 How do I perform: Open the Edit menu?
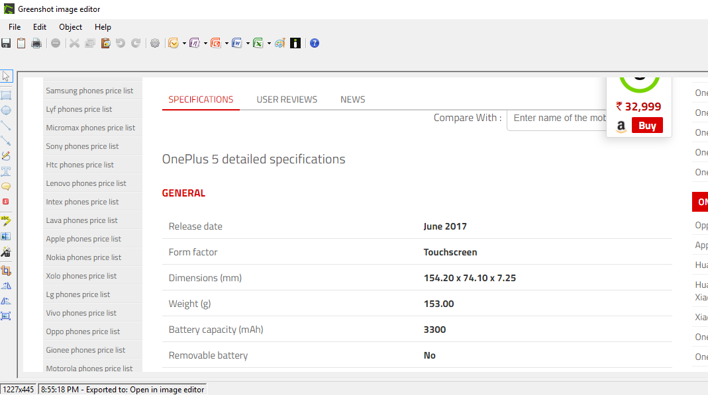(40, 27)
